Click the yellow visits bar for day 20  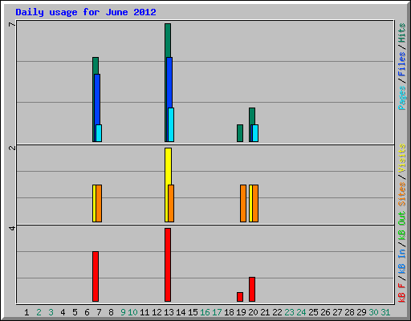250,203
